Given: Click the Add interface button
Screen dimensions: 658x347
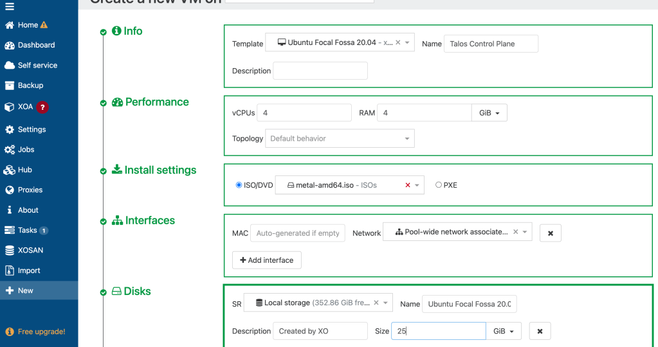Looking at the screenshot, I should point(266,260).
